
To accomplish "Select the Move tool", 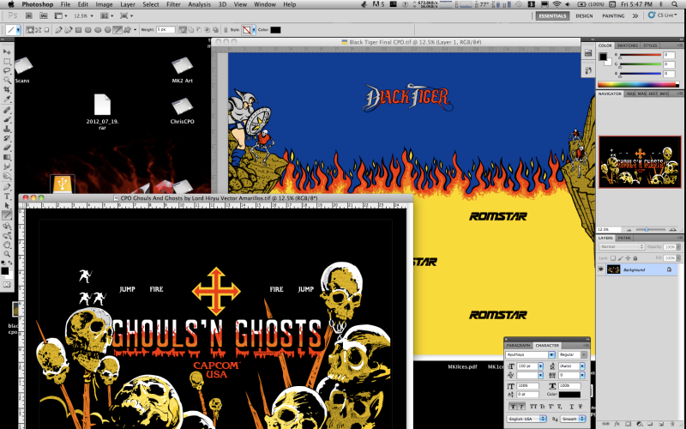I will click(x=7, y=51).
